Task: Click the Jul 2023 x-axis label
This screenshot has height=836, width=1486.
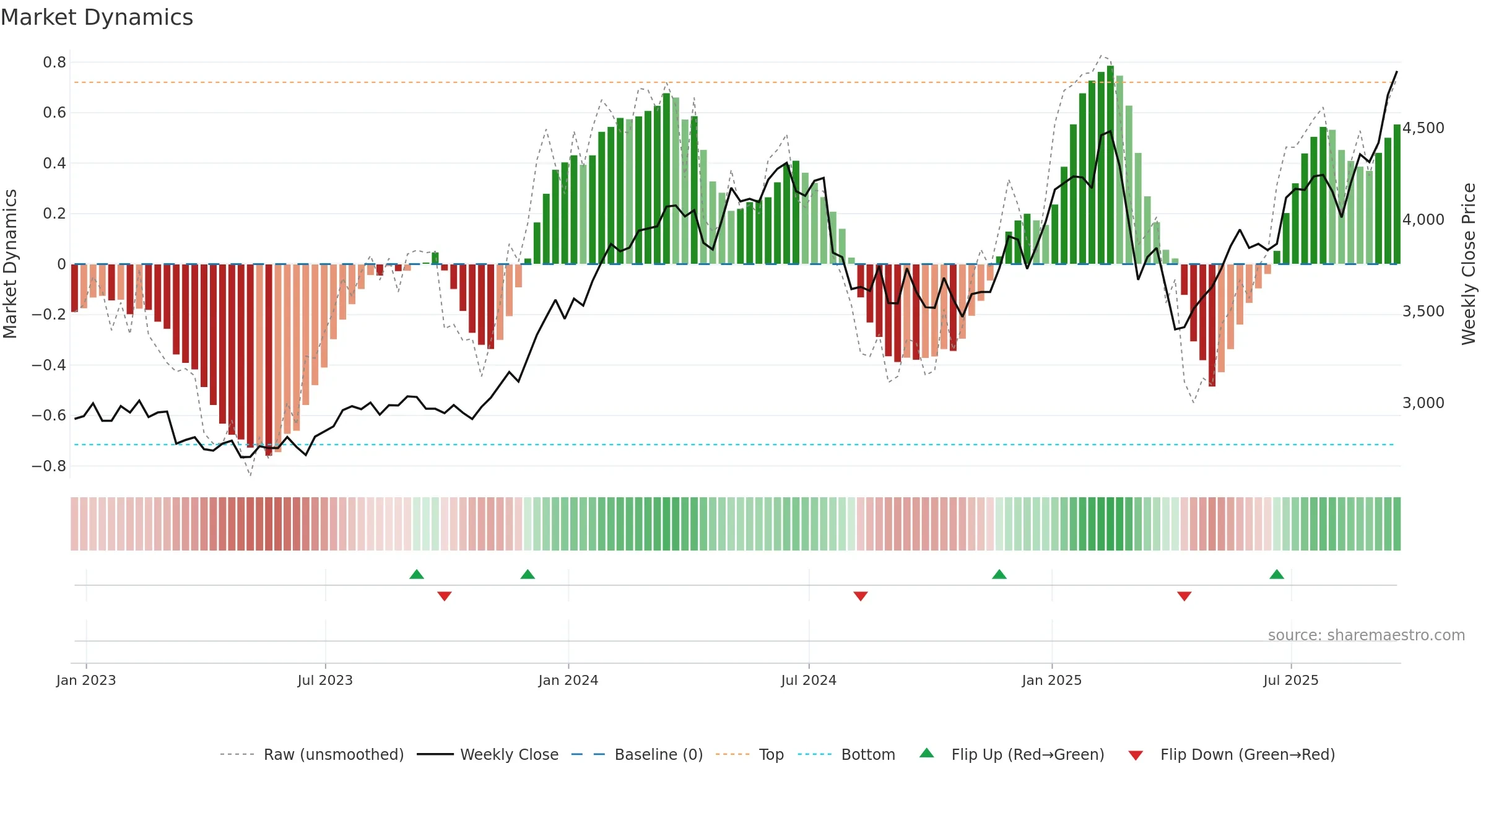Action: point(325,680)
